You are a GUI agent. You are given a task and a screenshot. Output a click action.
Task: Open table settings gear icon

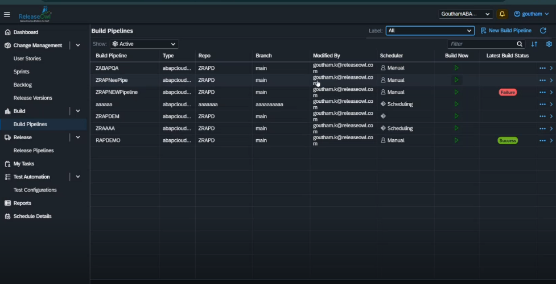(x=549, y=44)
